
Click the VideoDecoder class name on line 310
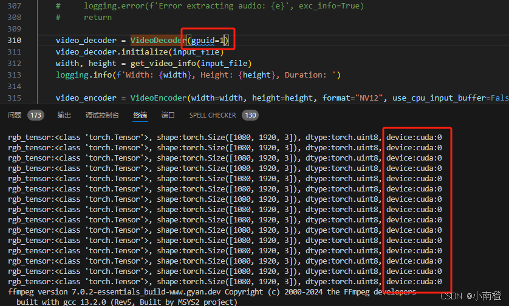pyautogui.click(x=159, y=41)
